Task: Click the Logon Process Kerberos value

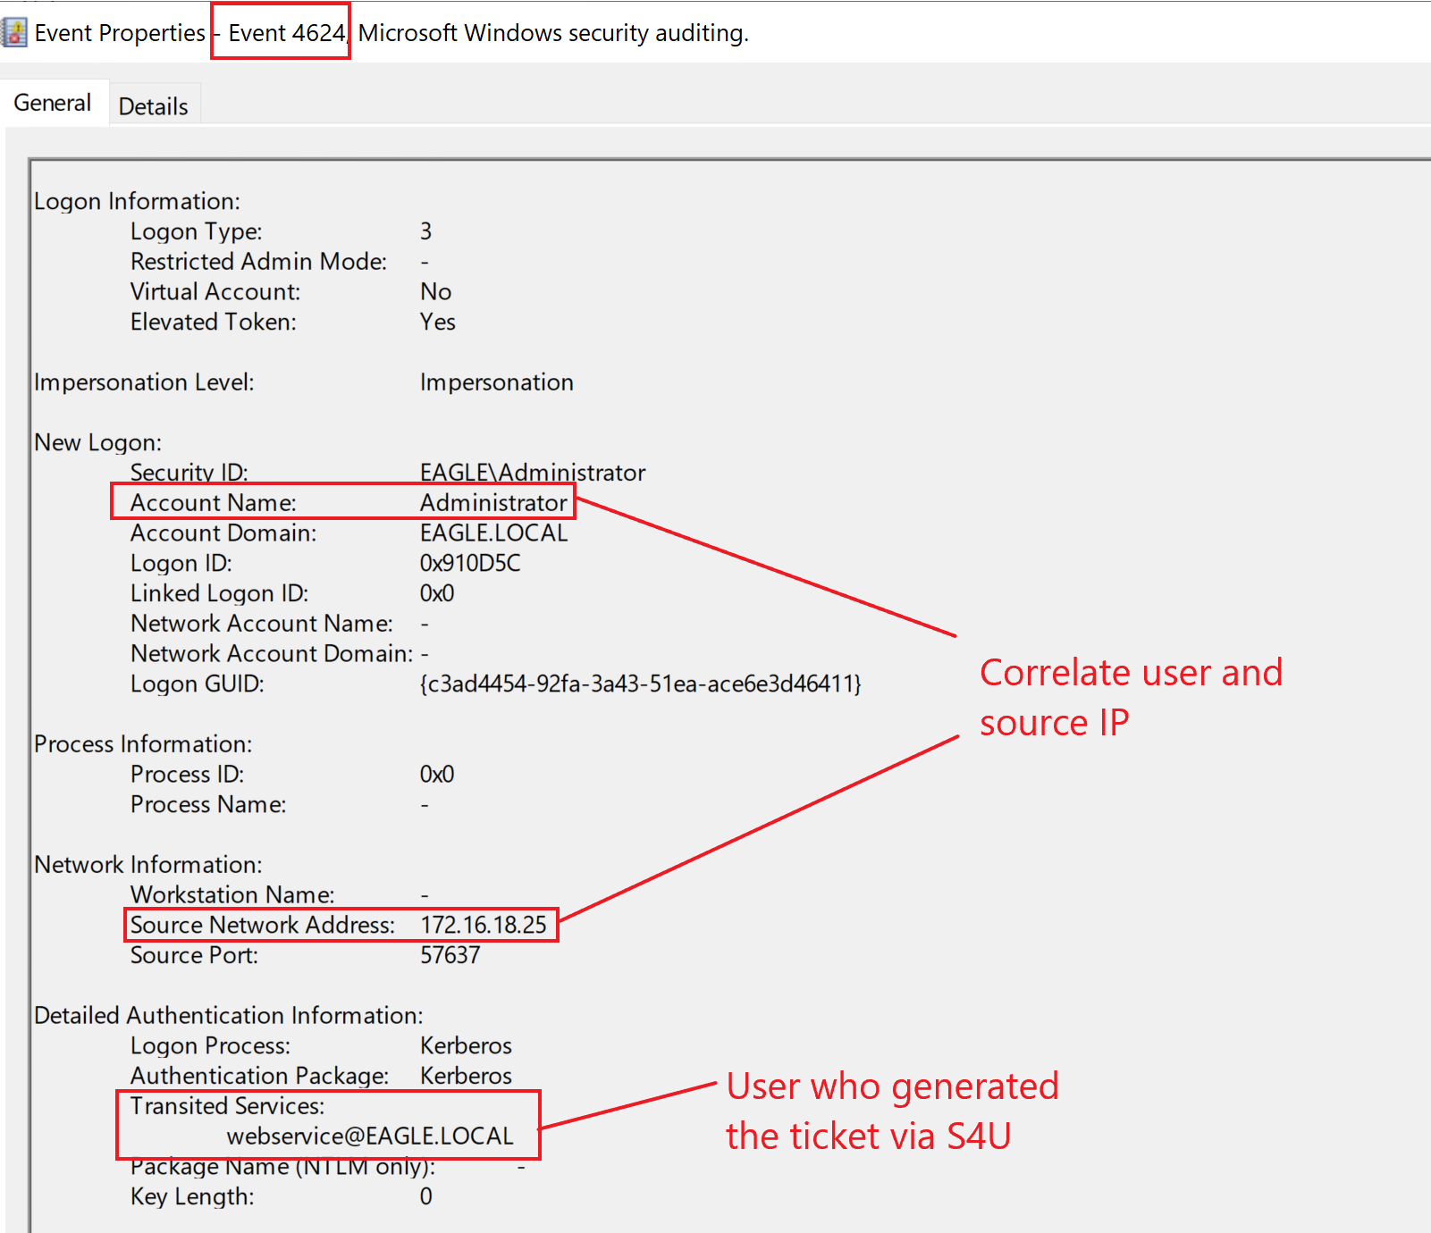Action: [466, 1045]
